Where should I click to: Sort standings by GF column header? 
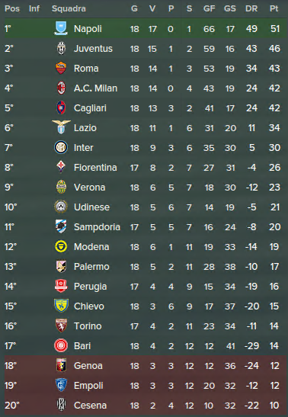[x=209, y=8]
